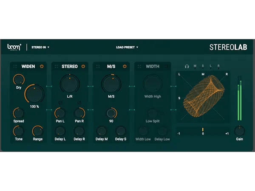Click the large M/S balance knob
This screenshot has width=255, height=191.
tap(111, 84)
